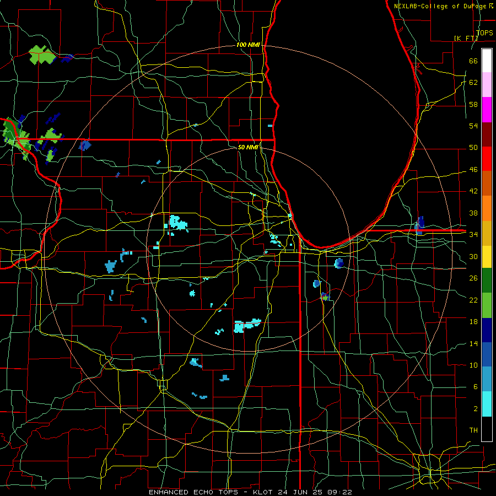The image size is (496, 496).
Task: Click the white 66K ft legend swatch
Action: point(487,61)
